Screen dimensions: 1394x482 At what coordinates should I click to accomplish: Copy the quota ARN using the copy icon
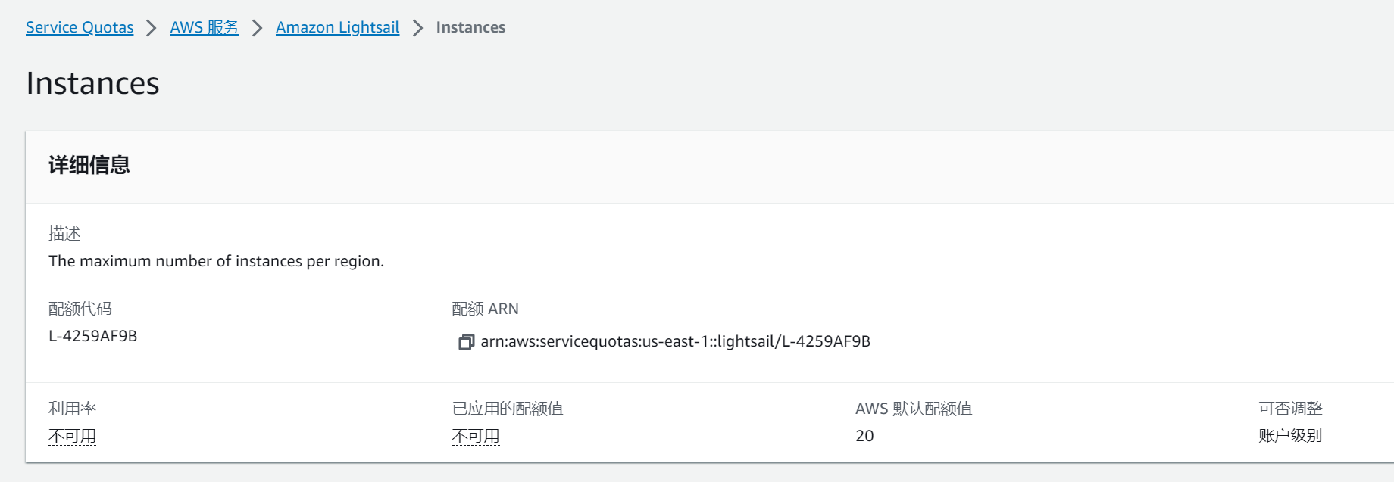point(466,342)
